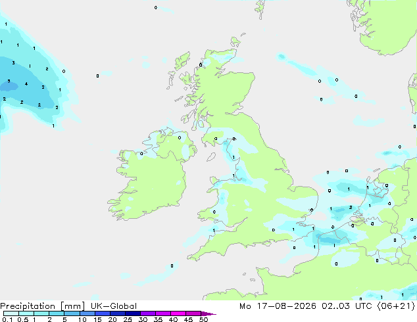Click the 'Mo 17-08-2026' date text
417x322 pixels.
(278, 306)
